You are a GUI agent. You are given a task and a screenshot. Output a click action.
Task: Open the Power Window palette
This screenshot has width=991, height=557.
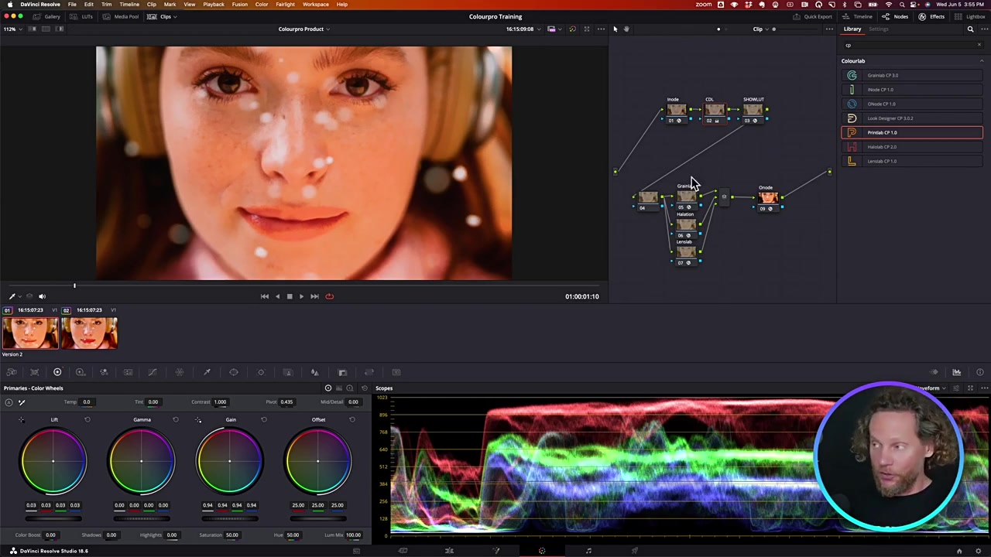pyautogui.click(x=234, y=372)
